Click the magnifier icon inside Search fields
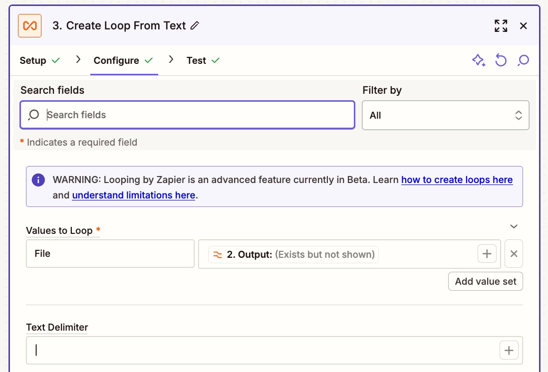 pyautogui.click(x=33, y=115)
